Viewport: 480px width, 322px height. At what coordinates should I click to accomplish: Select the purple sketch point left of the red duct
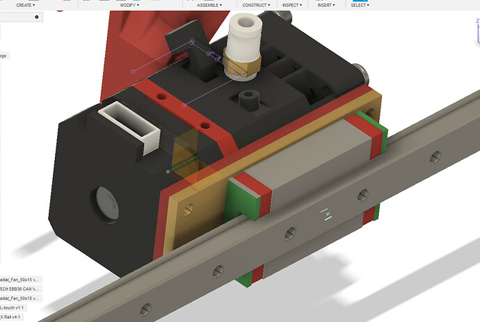tap(133, 72)
